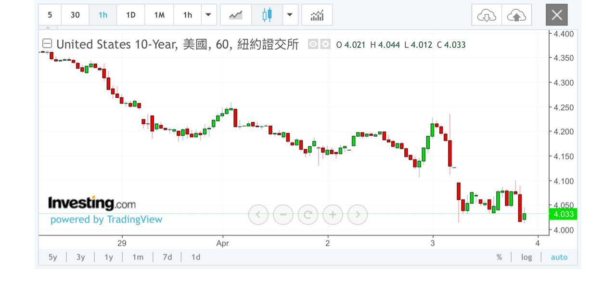Open the powered by TradingView link
Screen dimensions: 616x285
[x=106, y=220]
